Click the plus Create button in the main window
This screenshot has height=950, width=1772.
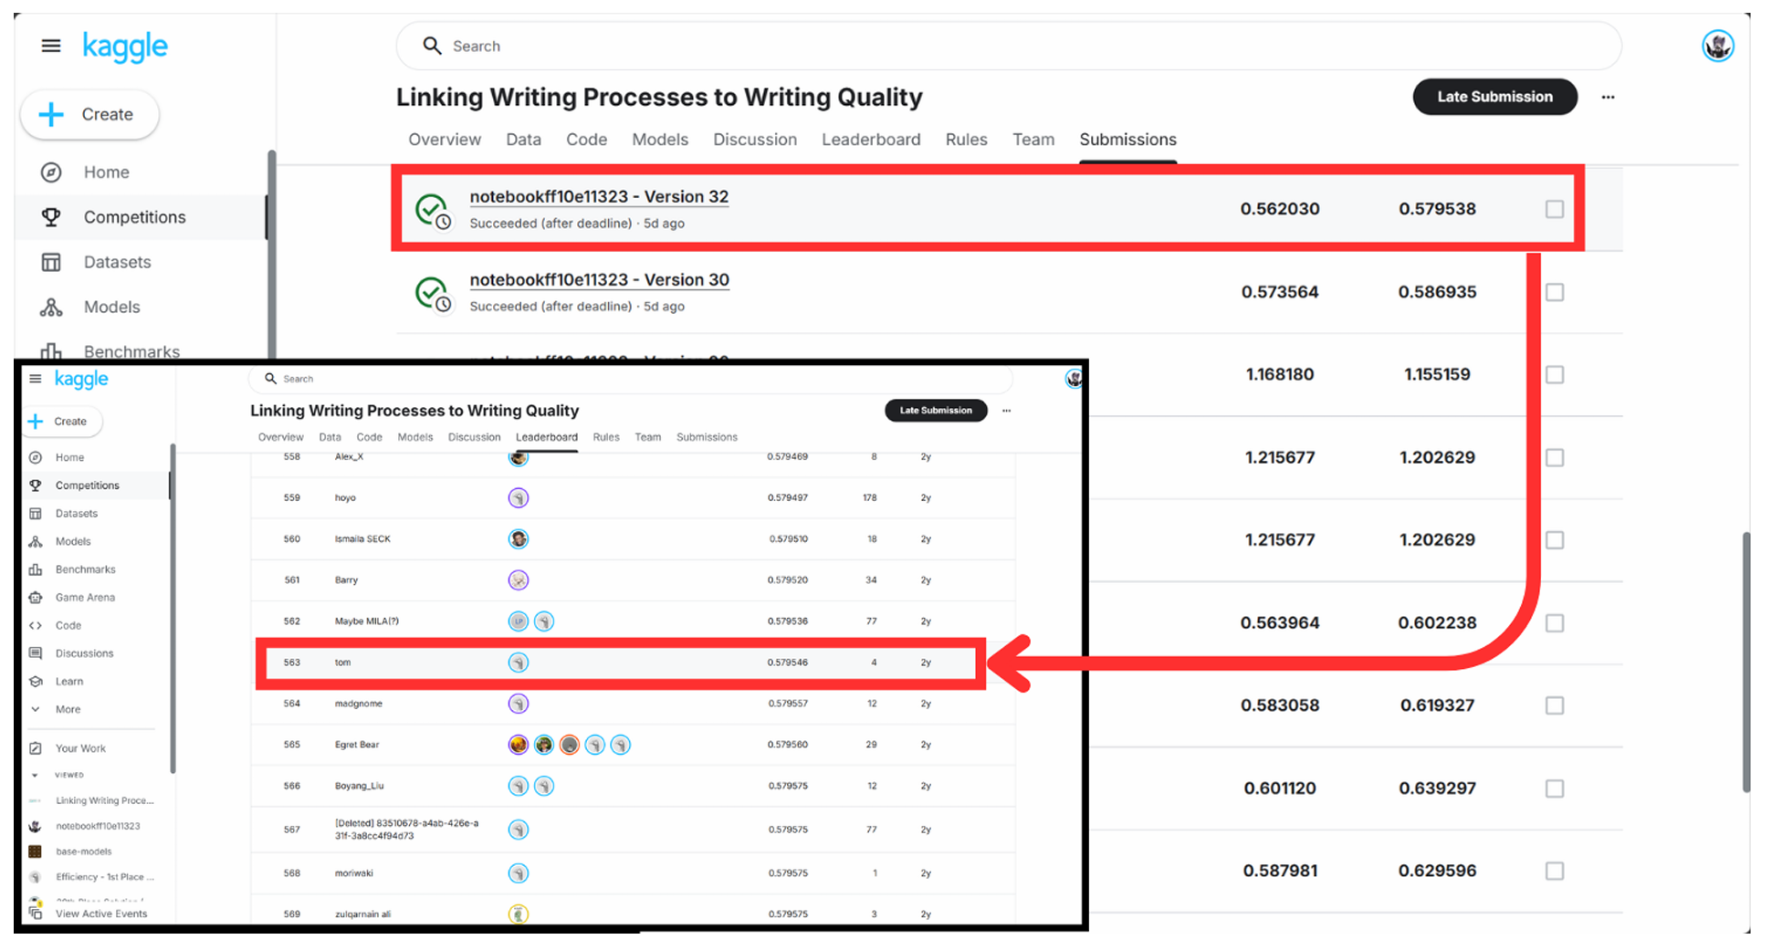tap(89, 114)
